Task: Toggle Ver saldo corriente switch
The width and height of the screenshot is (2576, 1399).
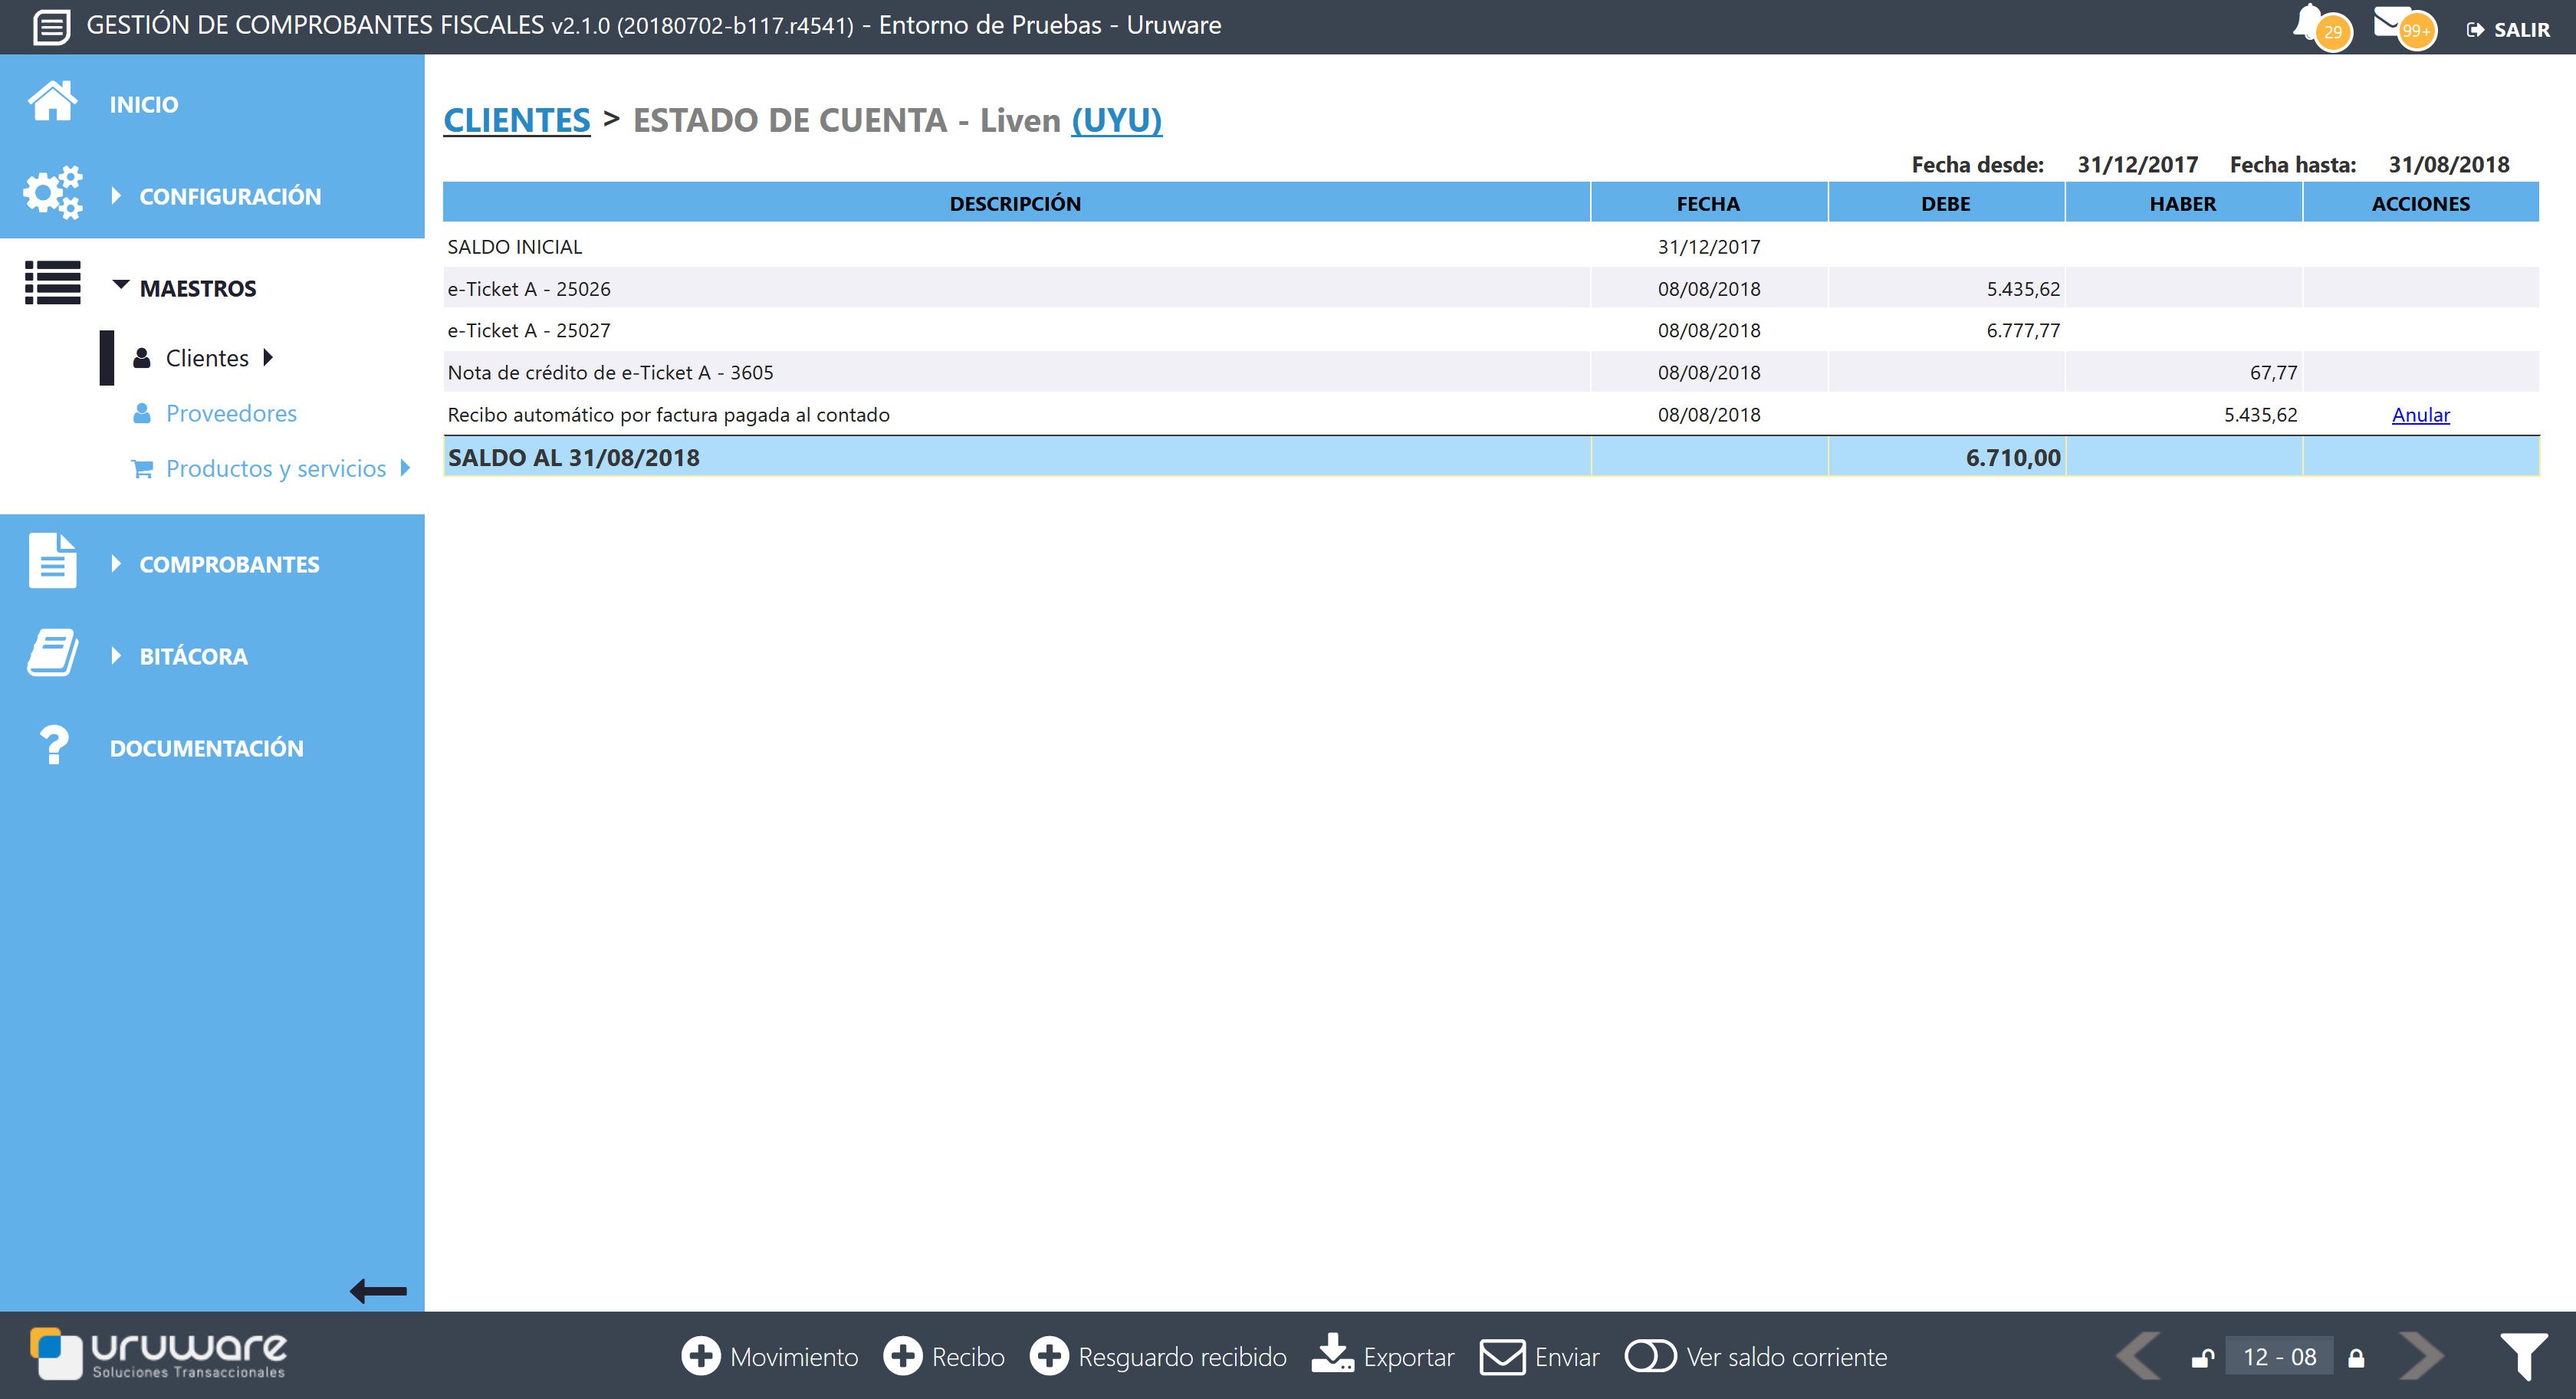Action: (1650, 1356)
